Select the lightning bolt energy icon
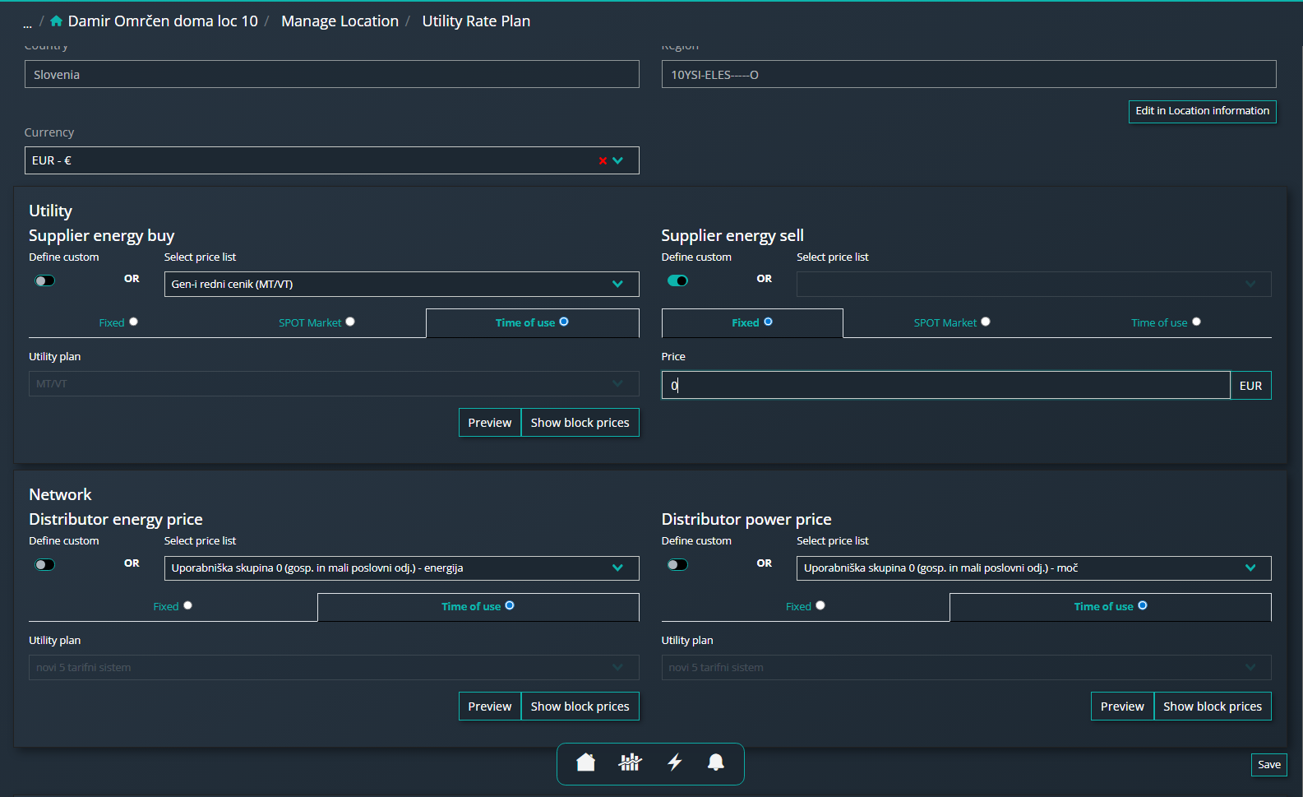The height and width of the screenshot is (797, 1303). (675, 762)
